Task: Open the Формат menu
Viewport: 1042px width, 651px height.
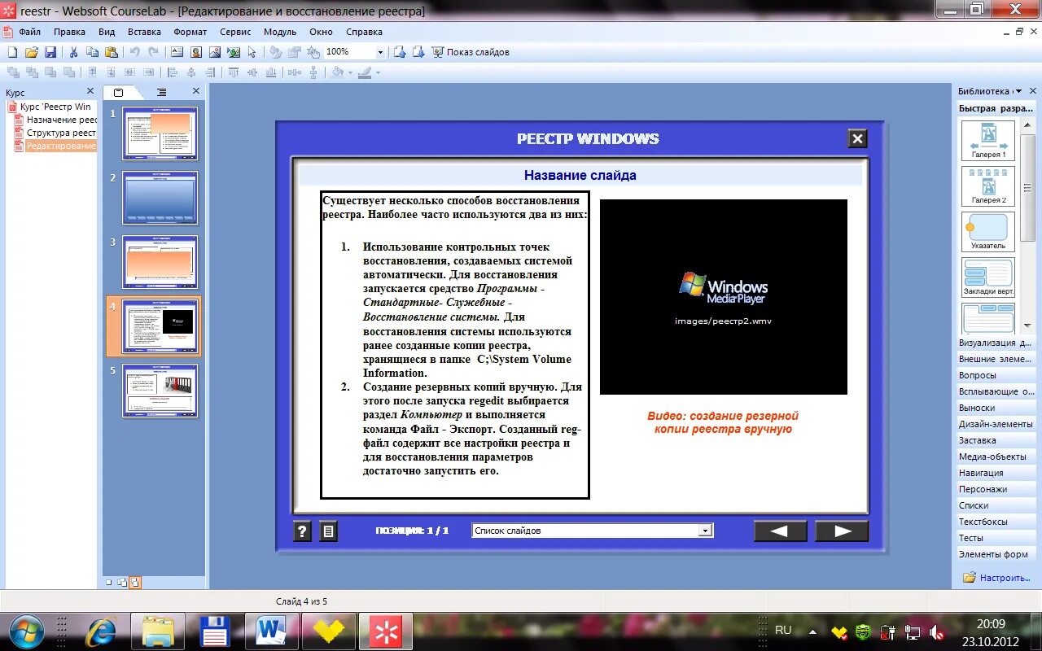Action: pos(190,32)
